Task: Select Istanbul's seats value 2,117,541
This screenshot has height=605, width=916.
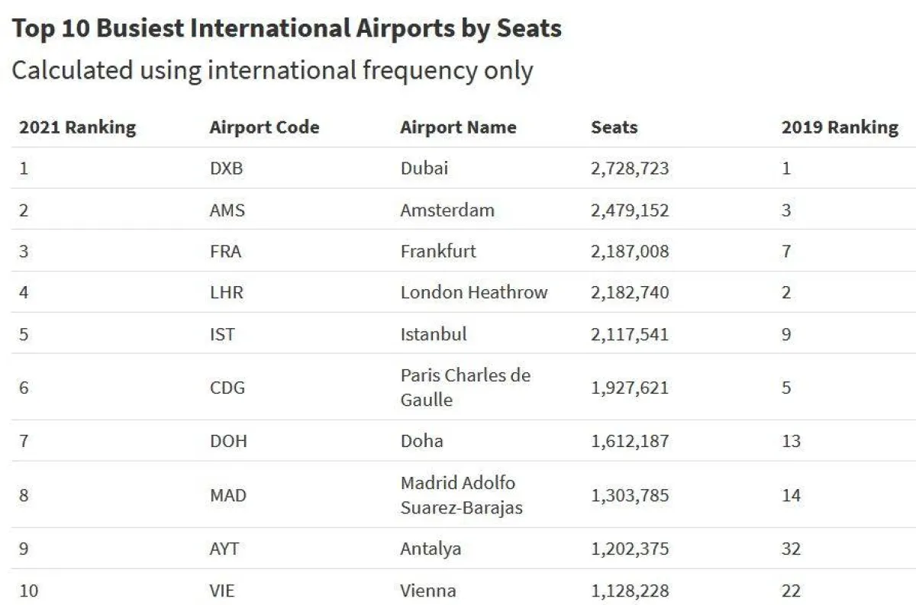Action: coord(630,334)
